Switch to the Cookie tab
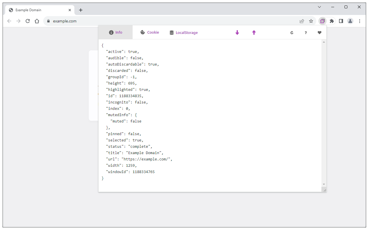Screen dimensions: 369x230 click(150, 32)
